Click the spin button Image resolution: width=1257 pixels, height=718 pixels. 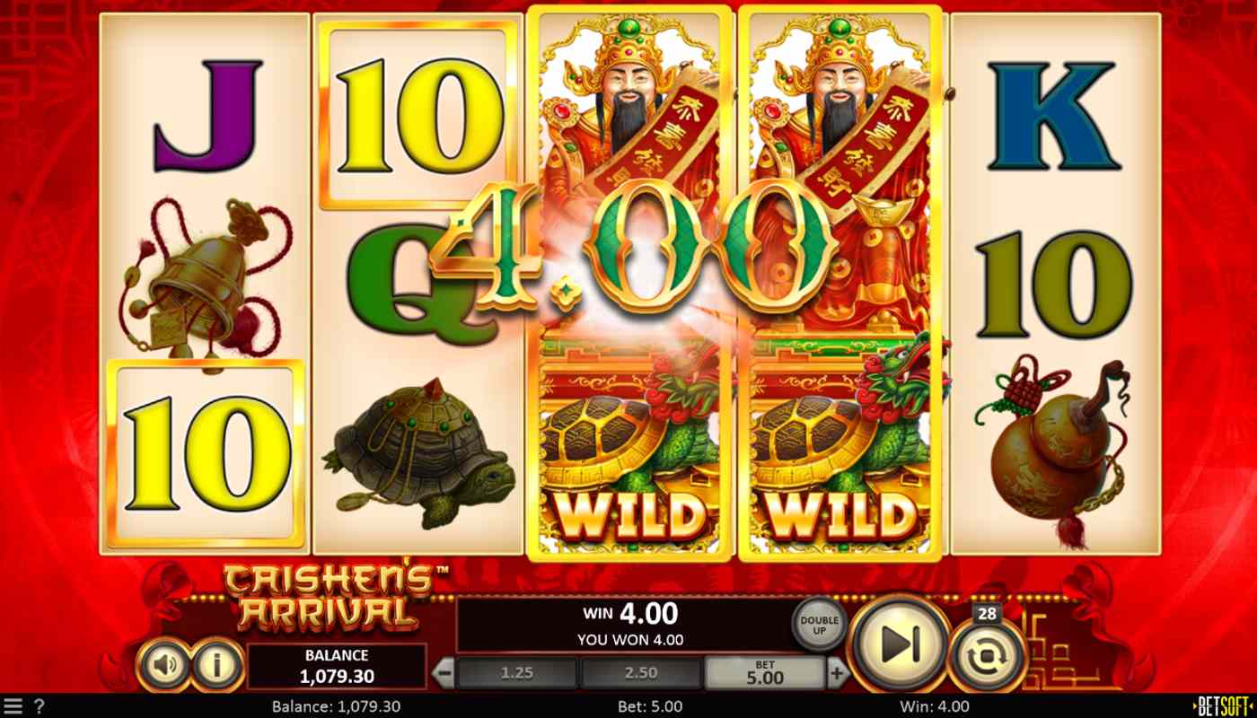pyautogui.click(x=900, y=643)
